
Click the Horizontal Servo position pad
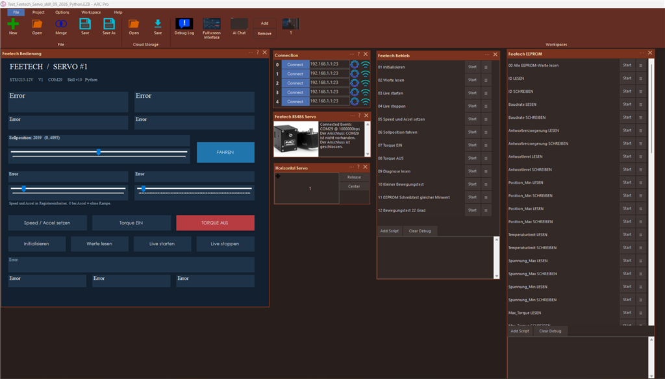pyautogui.click(x=307, y=188)
